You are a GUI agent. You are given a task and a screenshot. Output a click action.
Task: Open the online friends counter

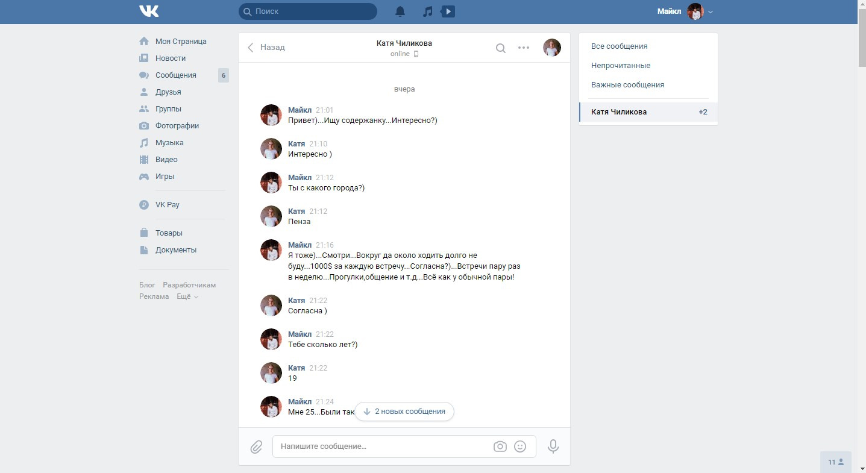(836, 462)
